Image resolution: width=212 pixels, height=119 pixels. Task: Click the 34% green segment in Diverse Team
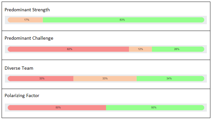170,78
